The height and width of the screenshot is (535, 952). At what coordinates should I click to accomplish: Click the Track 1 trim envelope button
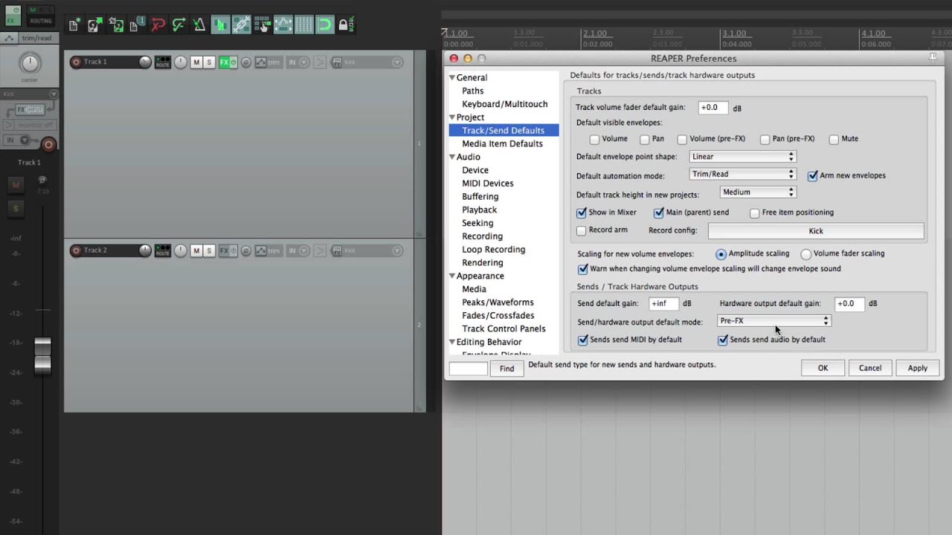point(268,62)
